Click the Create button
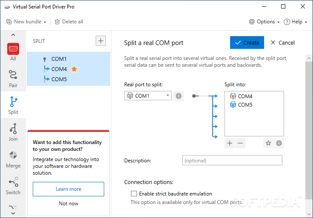Screen dimensions: 313x218 pos(247,42)
